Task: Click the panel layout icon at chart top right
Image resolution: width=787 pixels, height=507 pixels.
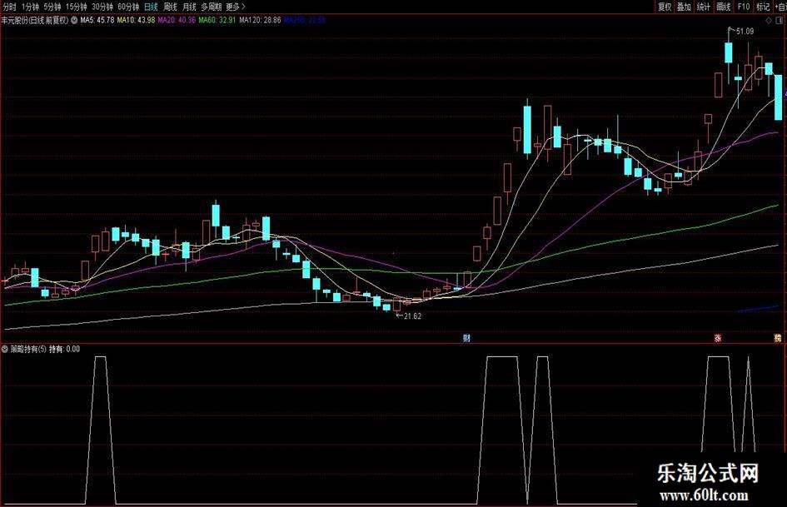Action: pos(780,21)
